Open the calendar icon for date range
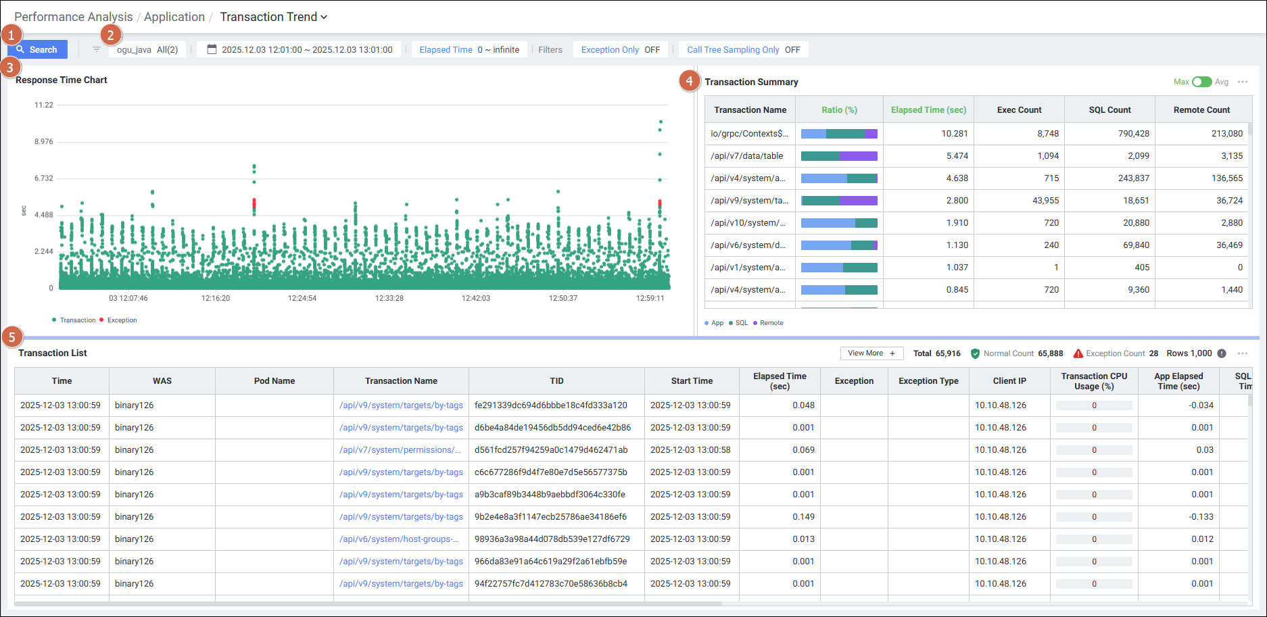 [212, 49]
